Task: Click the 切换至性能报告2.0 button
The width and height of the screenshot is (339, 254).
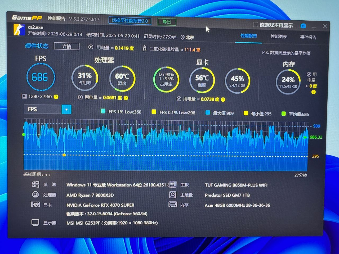Action: pyautogui.click(x=130, y=21)
